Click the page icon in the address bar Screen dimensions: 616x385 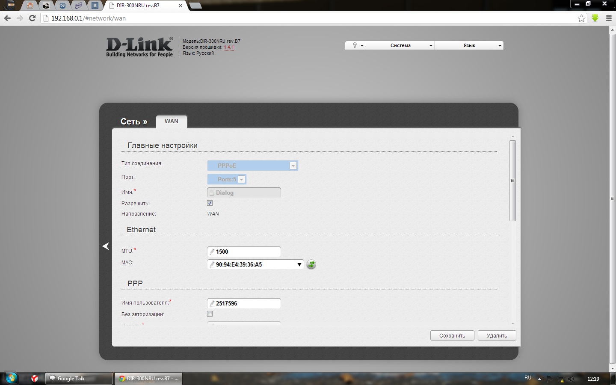coord(46,18)
